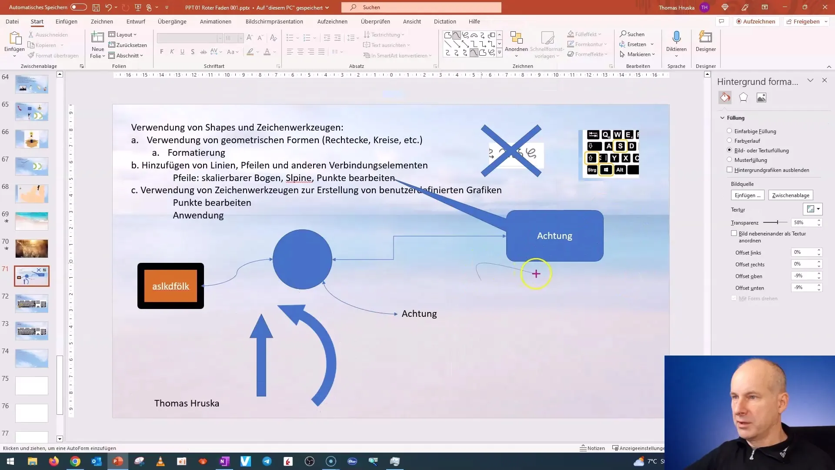
Task: Open Outlook from the taskbar
Action: pyautogui.click(x=97, y=461)
